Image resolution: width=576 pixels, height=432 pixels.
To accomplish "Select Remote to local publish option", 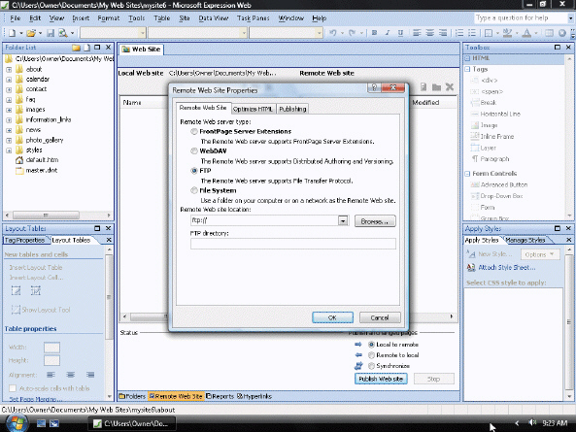I will [x=371, y=355].
